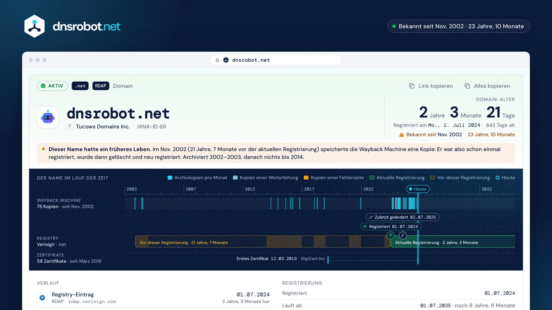Click the Verisign icon beside Registry-Eintrag

pyautogui.click(x=42, y=298)
